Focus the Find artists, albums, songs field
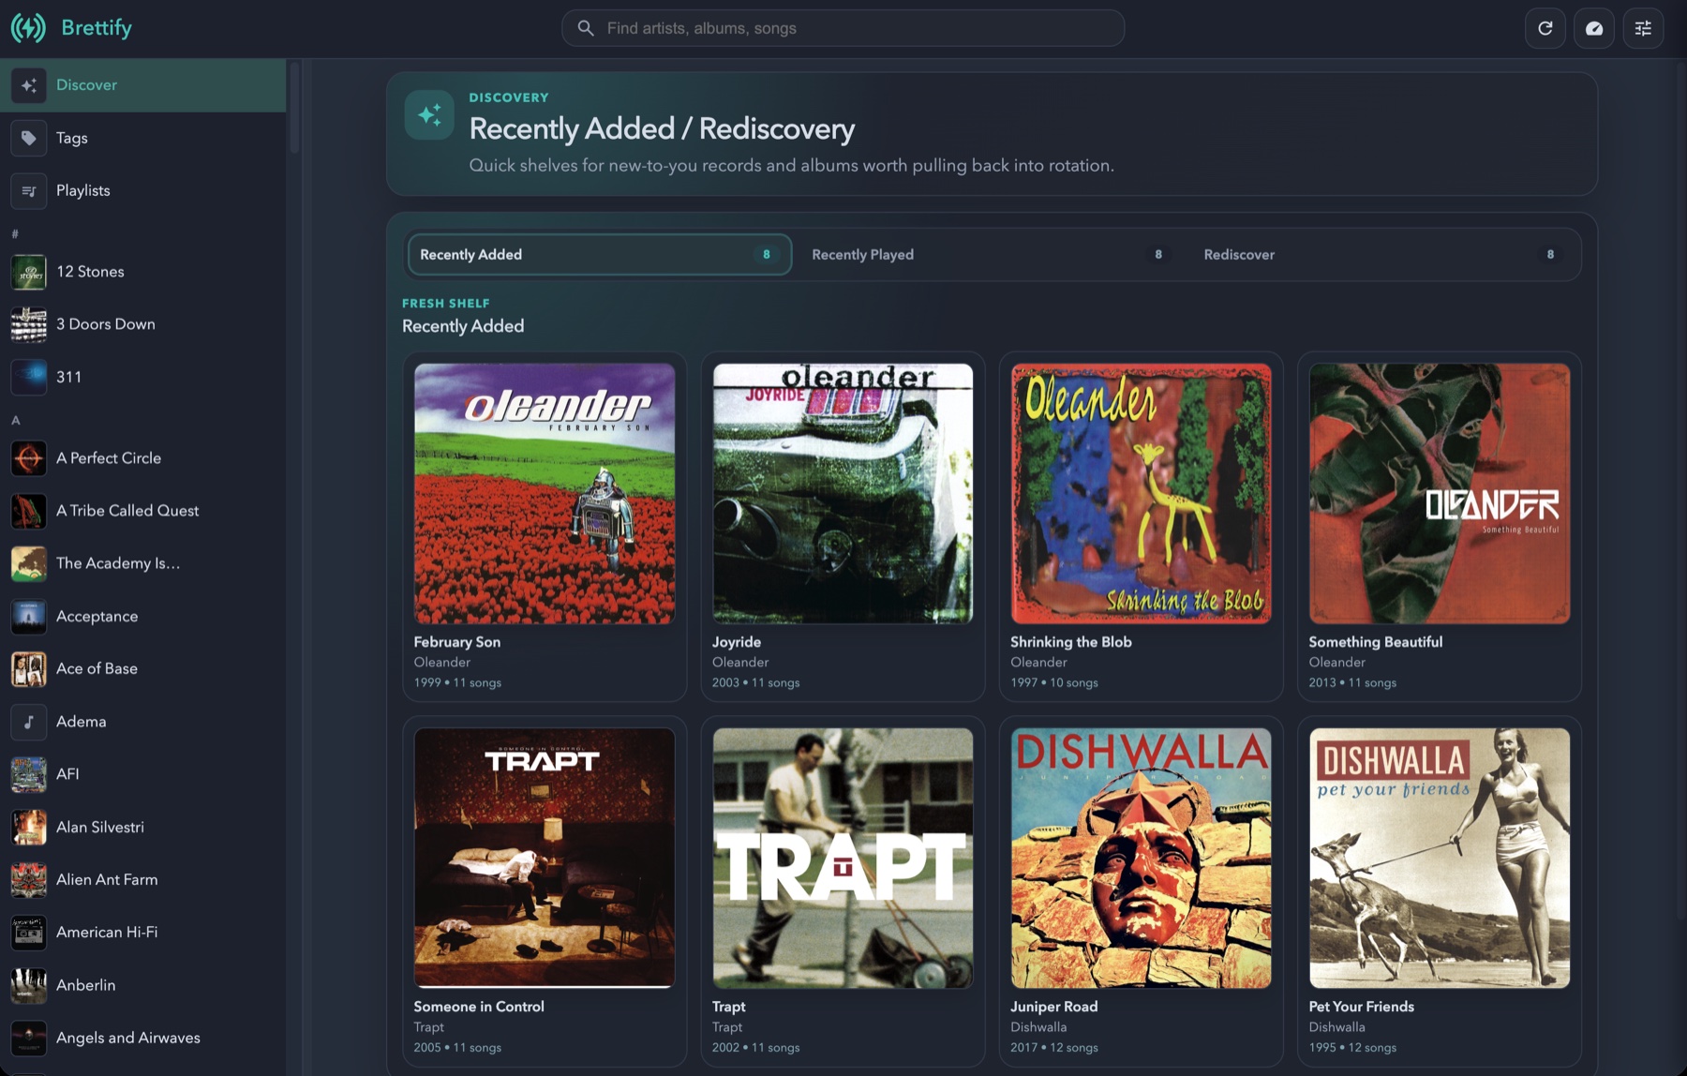The image size is (1687, 1076). pyautogui.click(x=843, y=28)
